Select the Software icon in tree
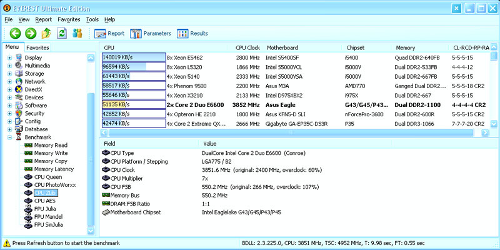The height and width of the screenshot is (250, 500). coord(19,106)
